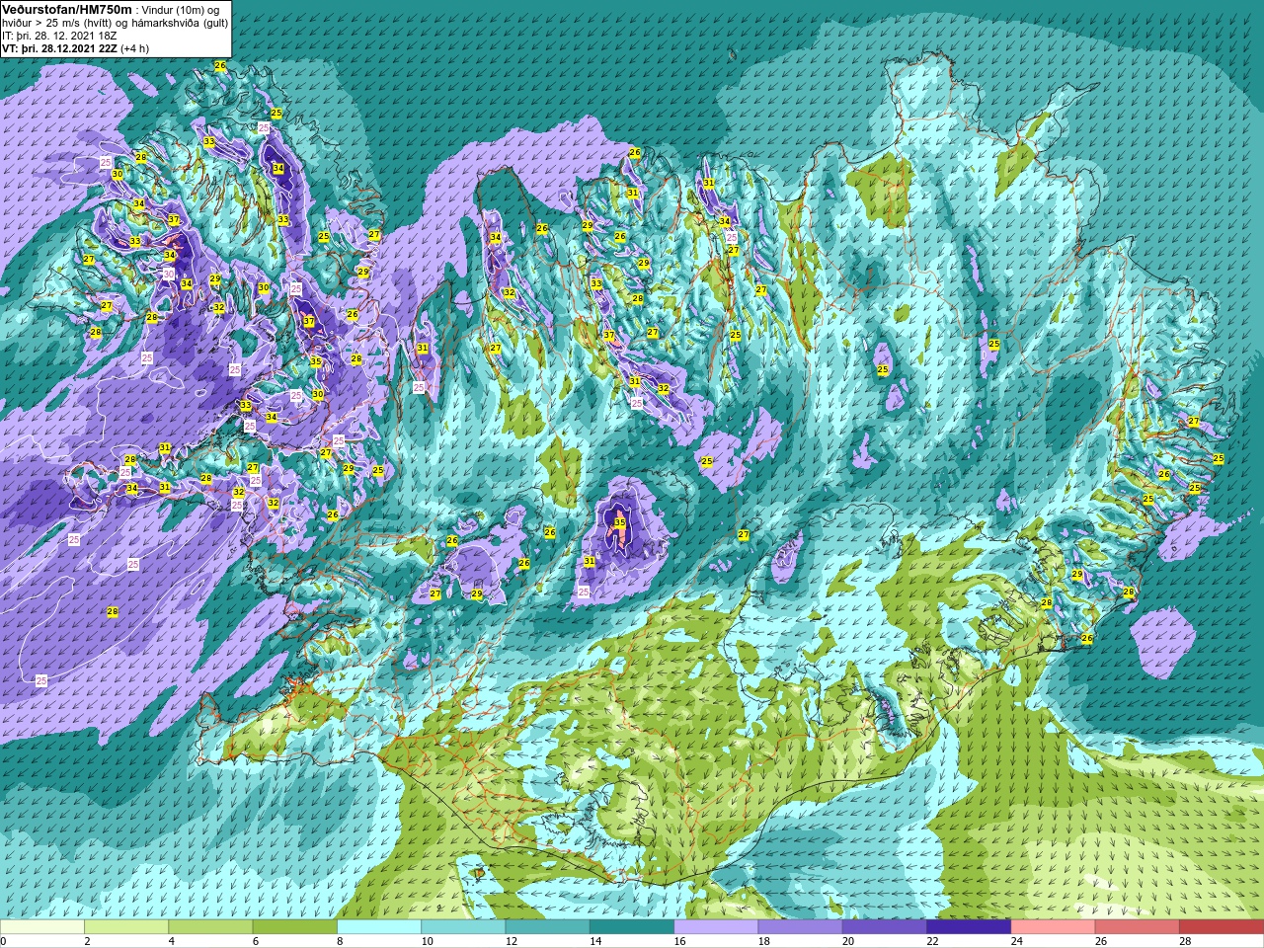Click the scale tick label '14'
Viewport: 1264px width, 948px height.
click(x=594, y=941)
